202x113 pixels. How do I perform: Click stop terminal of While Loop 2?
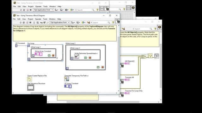pyautogui.click(x=103, y=67)
